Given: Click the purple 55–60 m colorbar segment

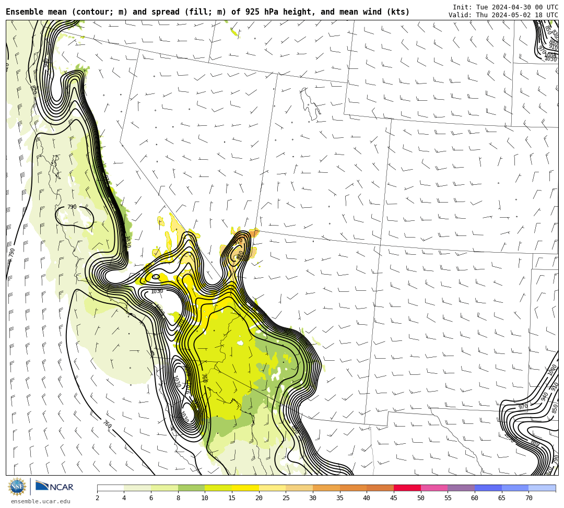Looking at the screenshot, I should [x=461, y=488].
